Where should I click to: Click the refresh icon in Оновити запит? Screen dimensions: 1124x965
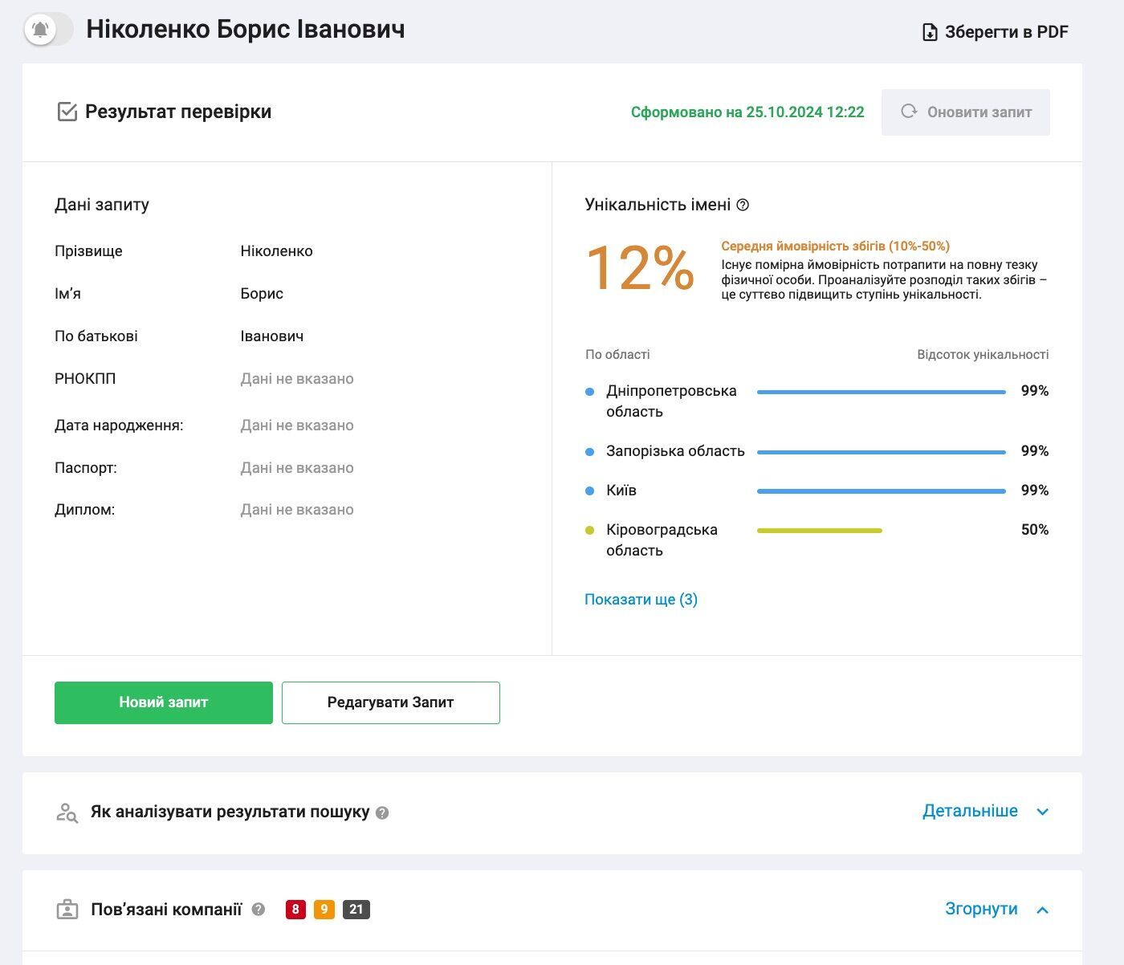tap(909, 112)
